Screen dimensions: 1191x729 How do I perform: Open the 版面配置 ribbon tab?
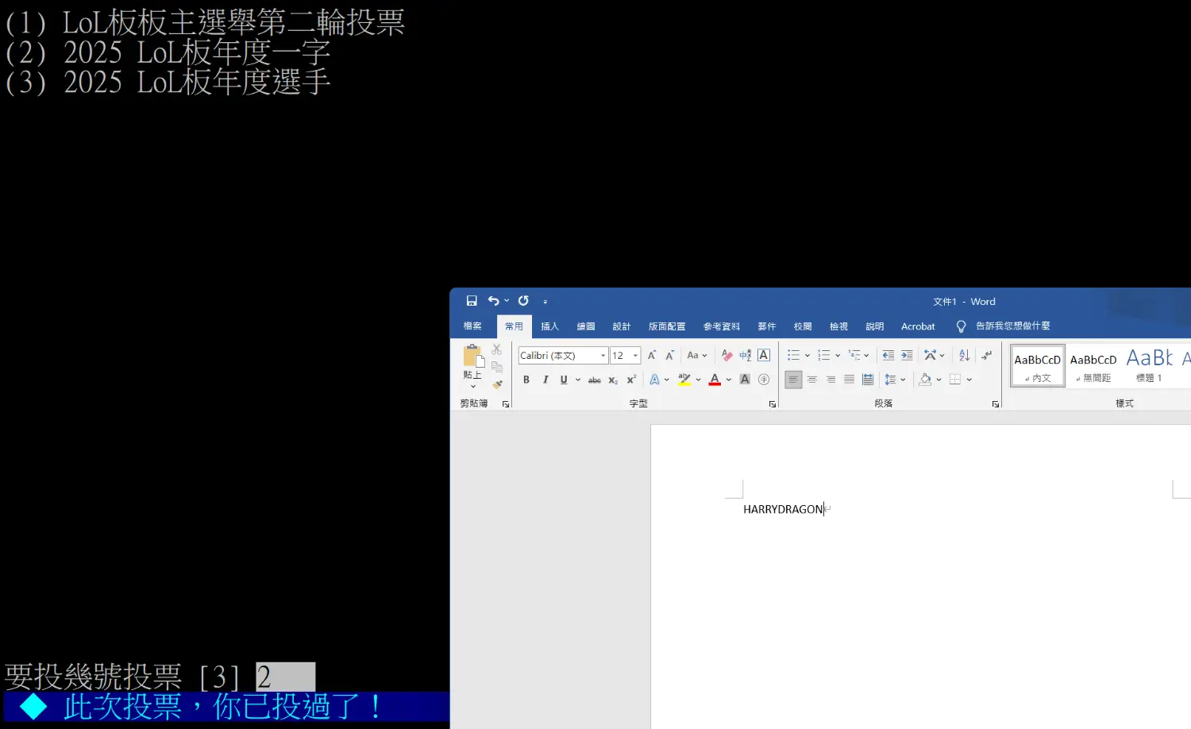tap(666, 326)
